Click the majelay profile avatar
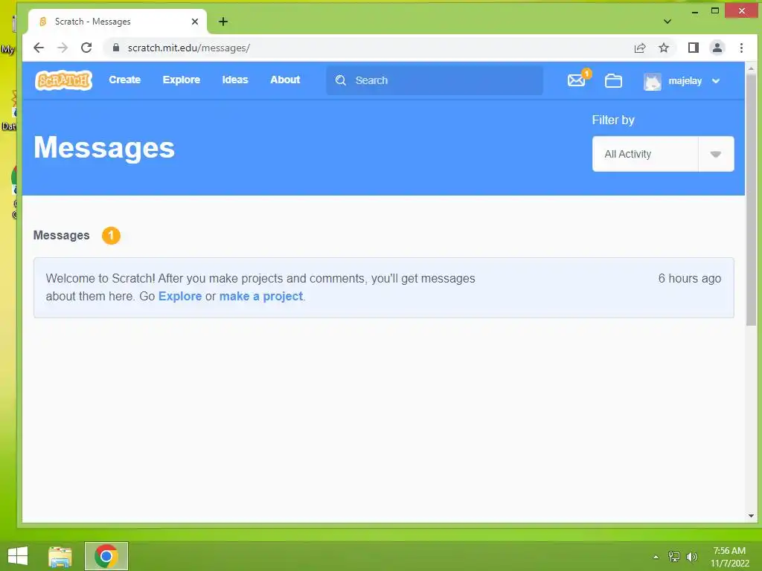Viewport: 762px width, 571px height. click(x=652, y=81)
